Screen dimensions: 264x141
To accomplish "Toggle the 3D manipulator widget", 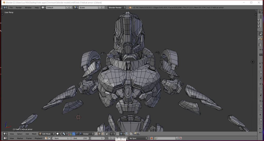I will [x=70, y=134].
